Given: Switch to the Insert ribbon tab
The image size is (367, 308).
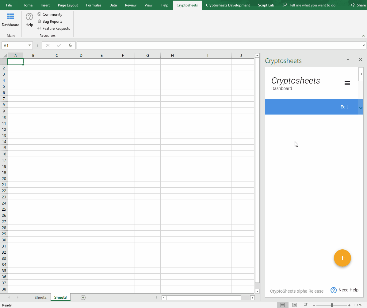Looking at the screenshot, I should pos(45,5).
